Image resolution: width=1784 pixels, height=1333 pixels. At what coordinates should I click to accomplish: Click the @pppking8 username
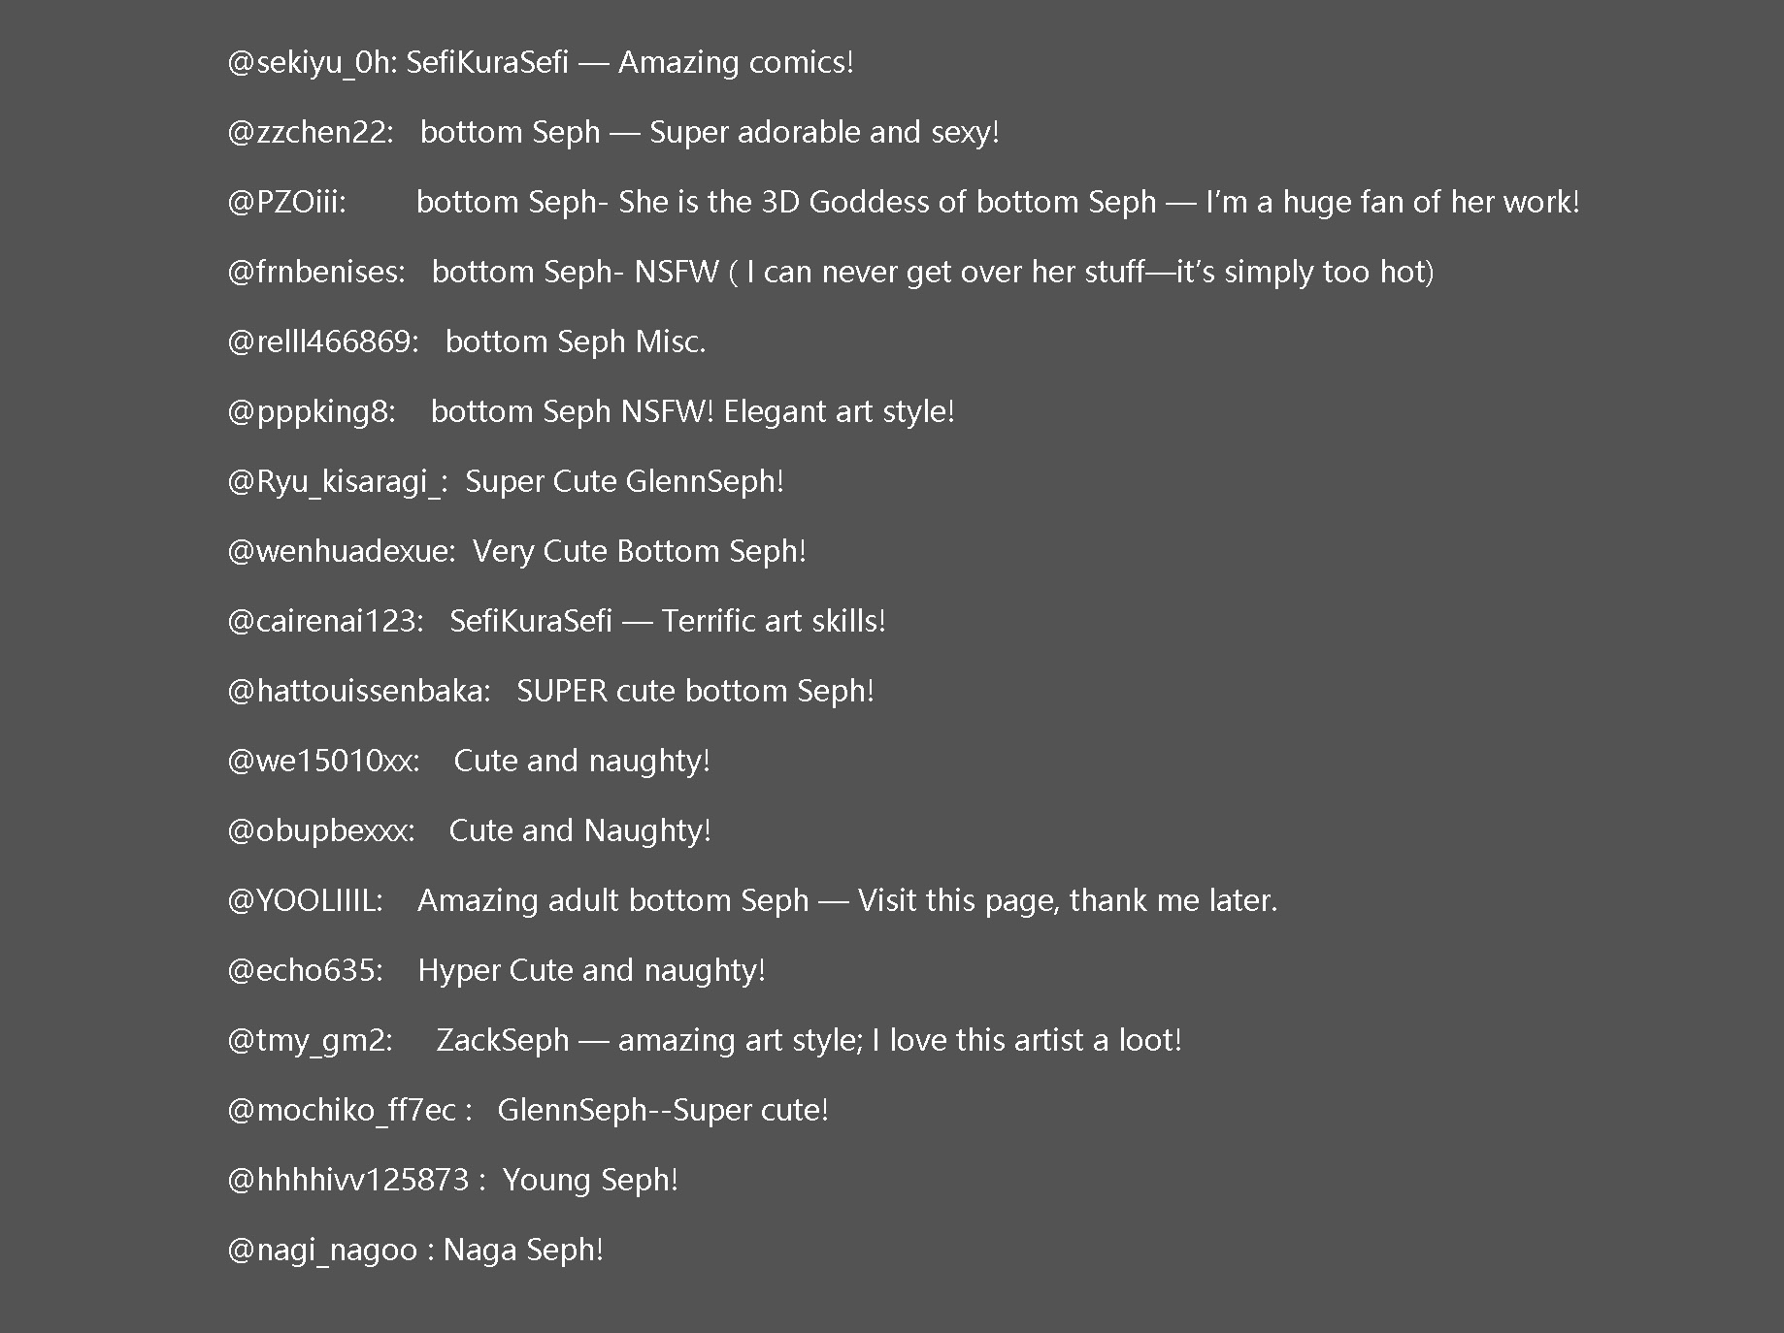[x=310, y=412]
